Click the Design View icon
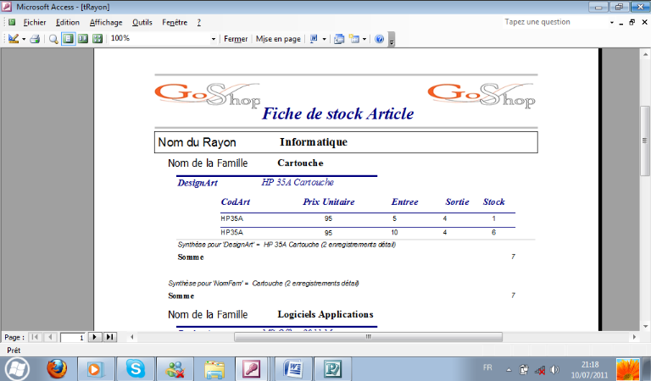This screenshot has width=651, height=381. 13,39
